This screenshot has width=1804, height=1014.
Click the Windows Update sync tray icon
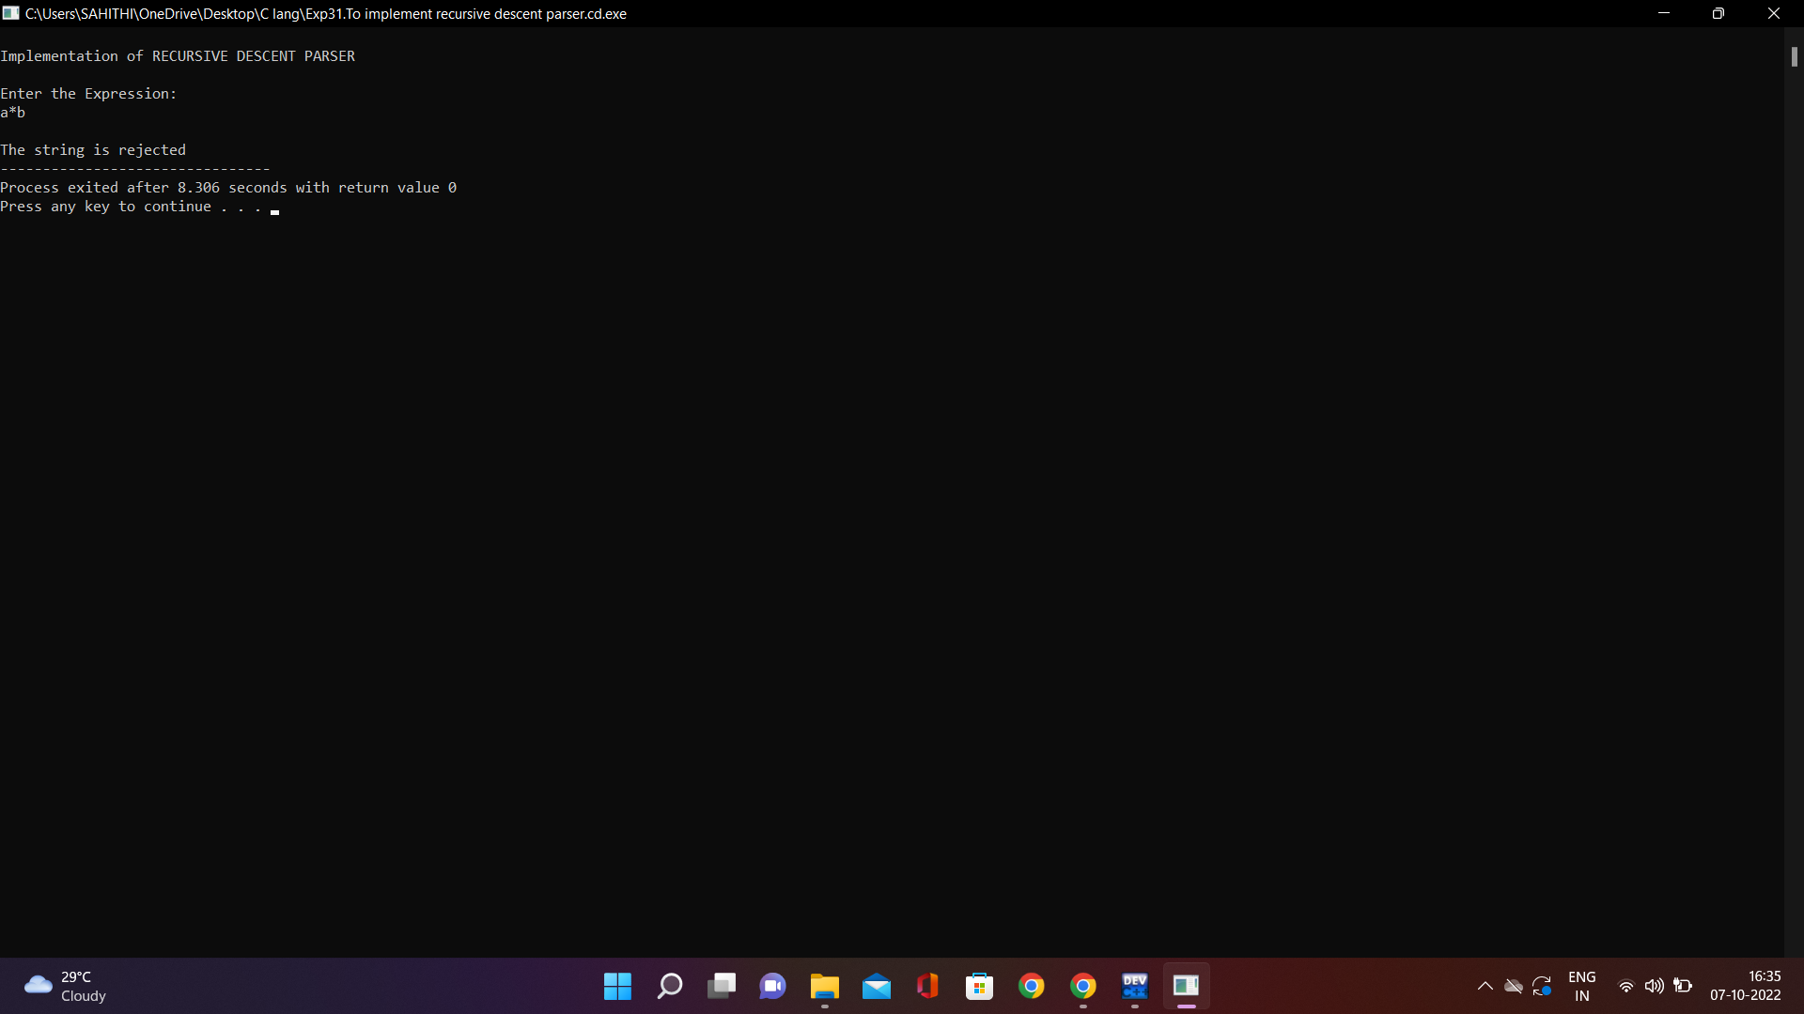[1541, 986]
